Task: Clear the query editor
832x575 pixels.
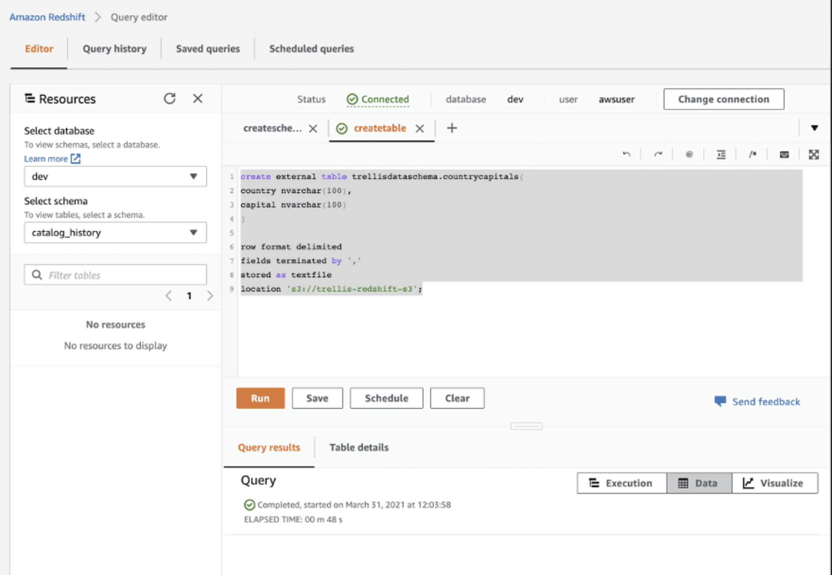Action: [x=457, y=398]
